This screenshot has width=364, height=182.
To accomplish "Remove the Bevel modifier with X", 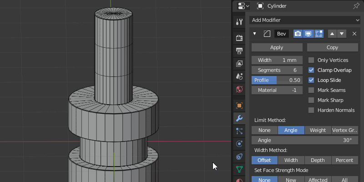I will coord(354,34).
